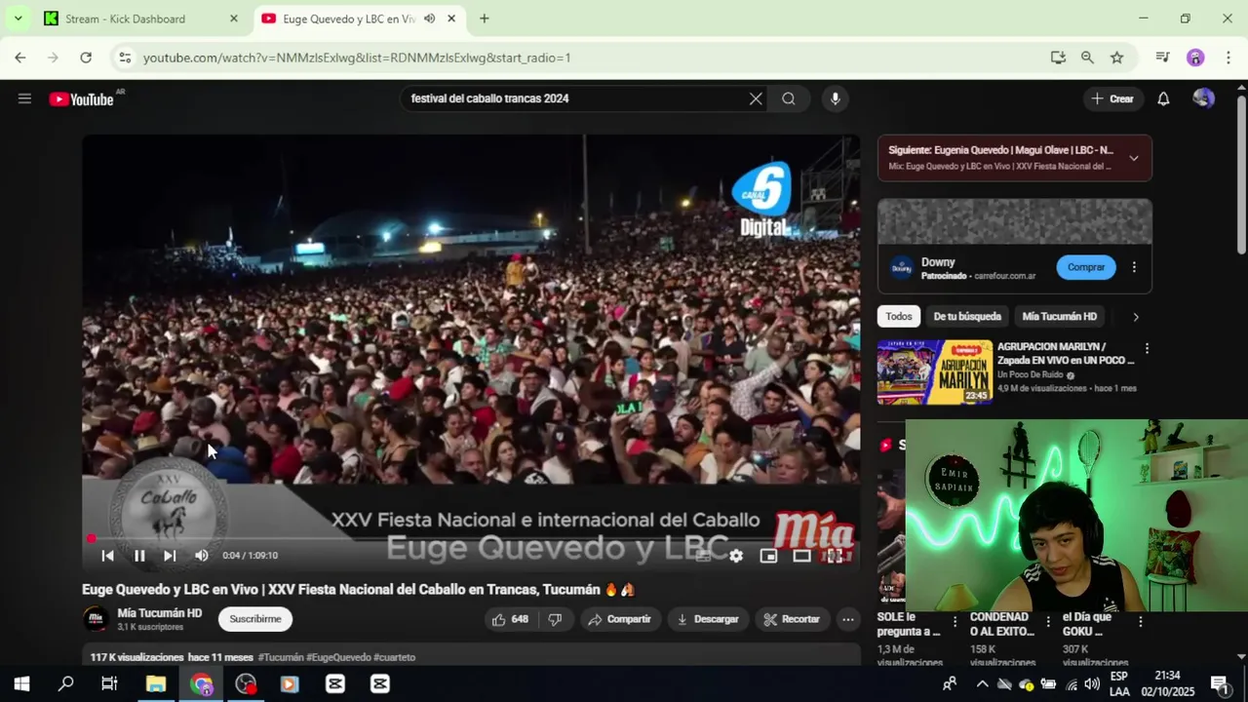
Task: Close the Kick Dashboard tab
Action: click(x=233, y=19)
